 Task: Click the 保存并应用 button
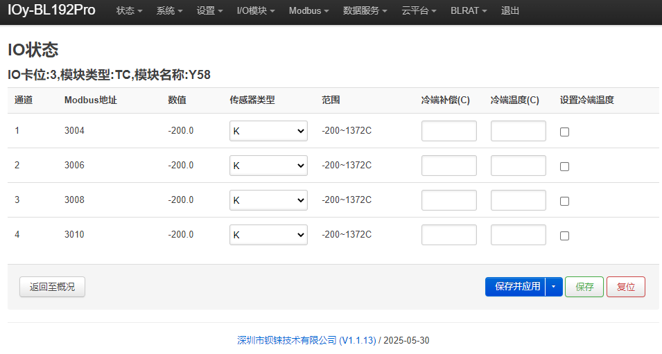coord(516,287)
